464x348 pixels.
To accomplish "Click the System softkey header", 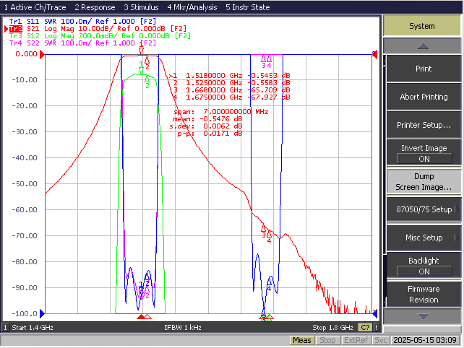I will (x=422, y=26).
